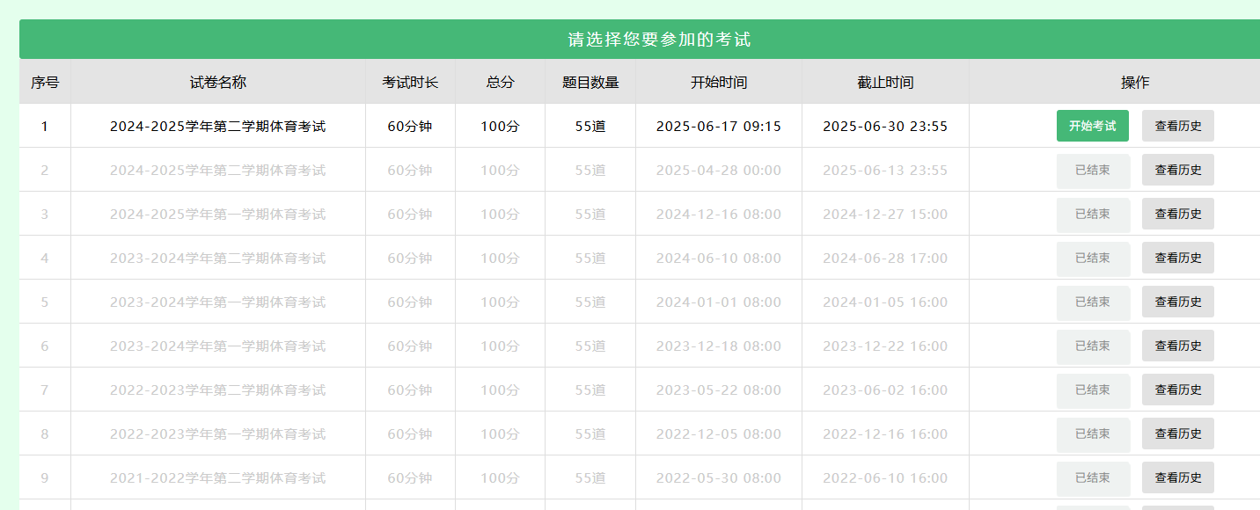
Task: Click the 请选择您要参加的考试 title banner
Action: [x=640, y=40]
